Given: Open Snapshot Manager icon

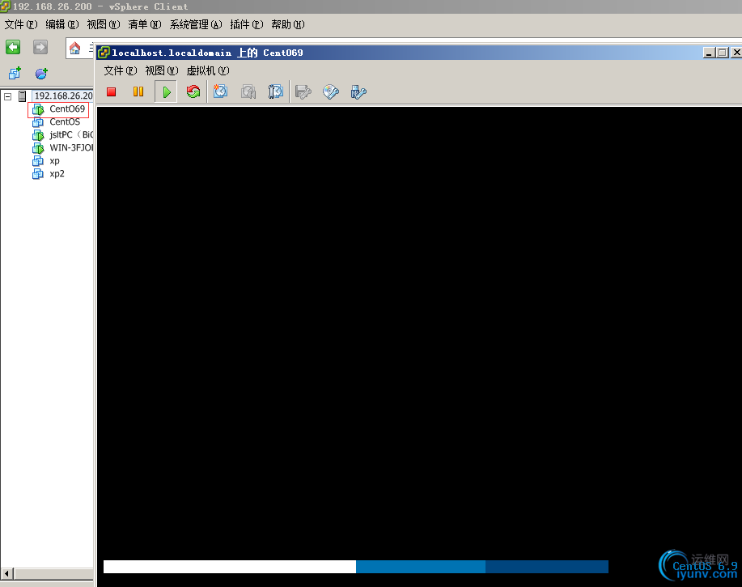Looking at the screenshot, I should click(275, 91).
